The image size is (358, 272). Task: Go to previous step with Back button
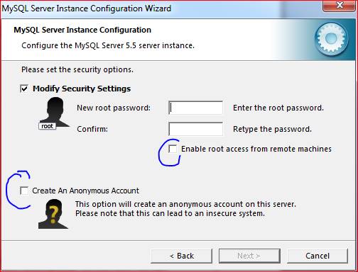coord(181,256)
